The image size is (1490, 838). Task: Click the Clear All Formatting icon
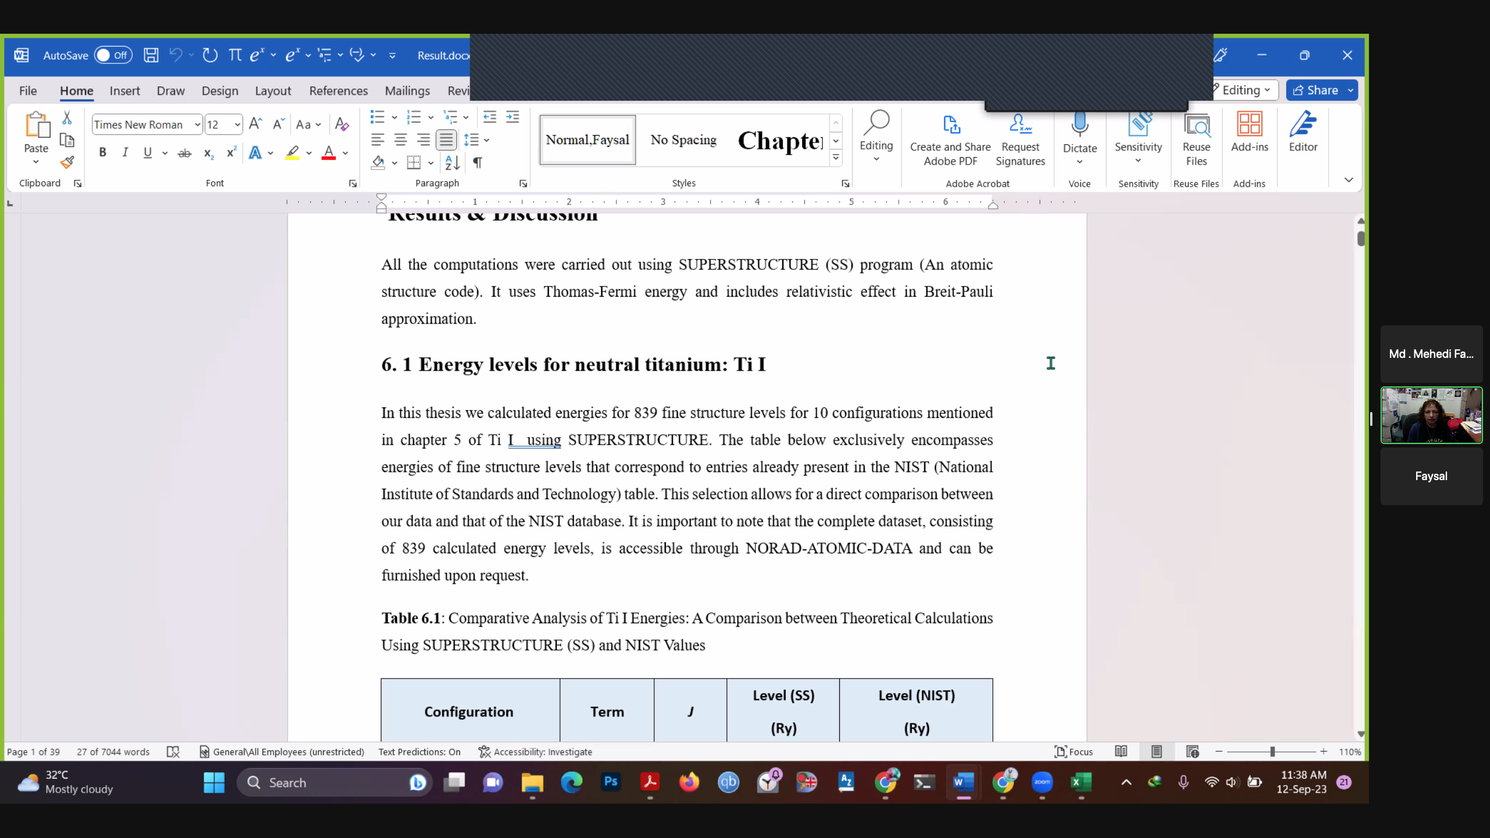pos(342,124)
